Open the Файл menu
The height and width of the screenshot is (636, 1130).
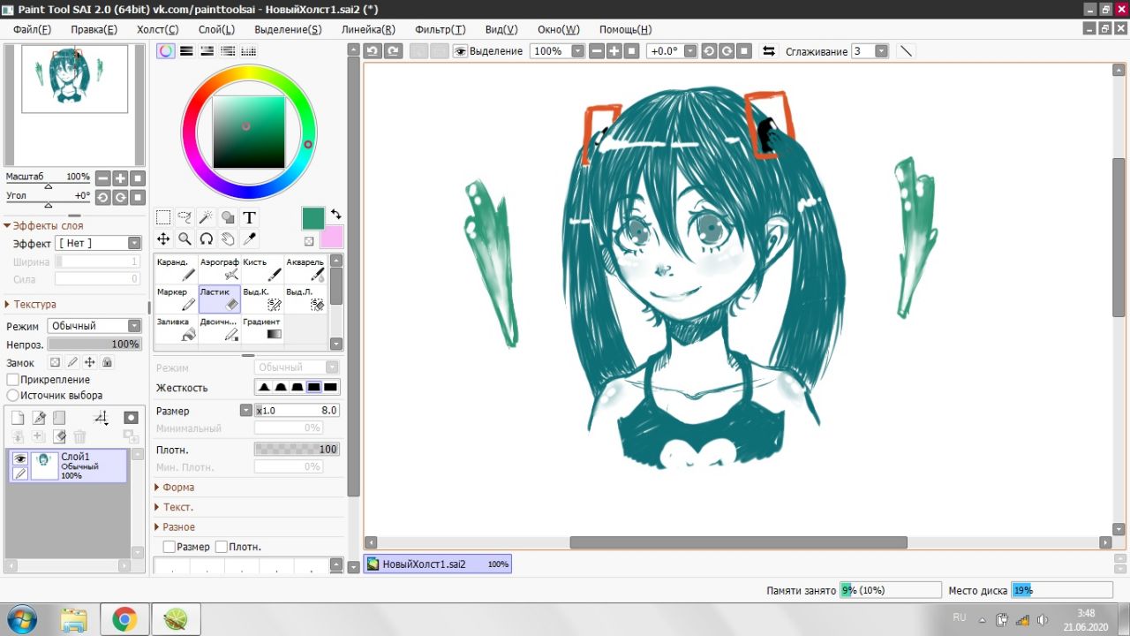tap(32, 29)
